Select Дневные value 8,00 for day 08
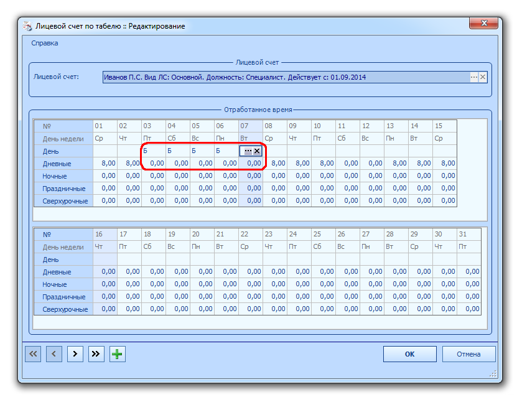Image resolution: width=517 pixels, height=397 pixels. [275, 163]
